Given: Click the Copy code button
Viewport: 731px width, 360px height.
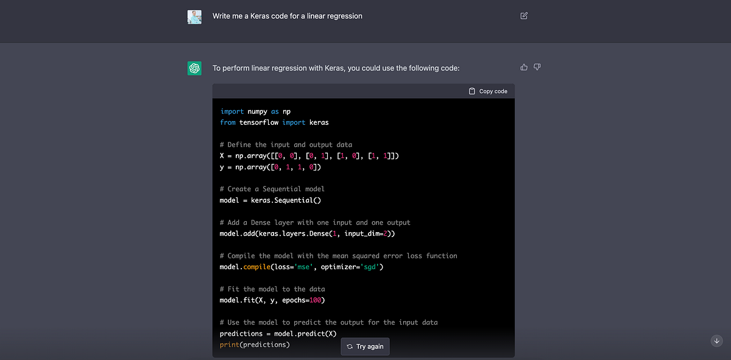Looking at the screenshot, I should tap(488, 90).
